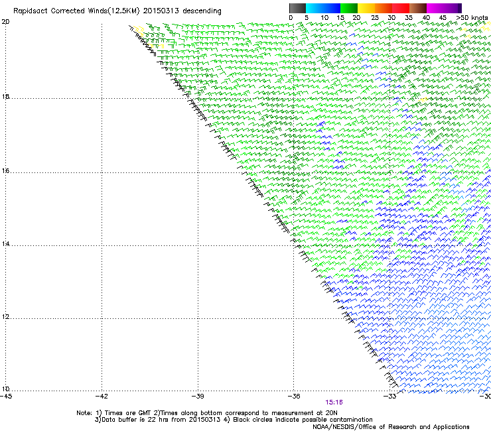Click the latitude label 20
This screenshot has height=431, width=491.
pyautogui.click(x=5, y=22)
